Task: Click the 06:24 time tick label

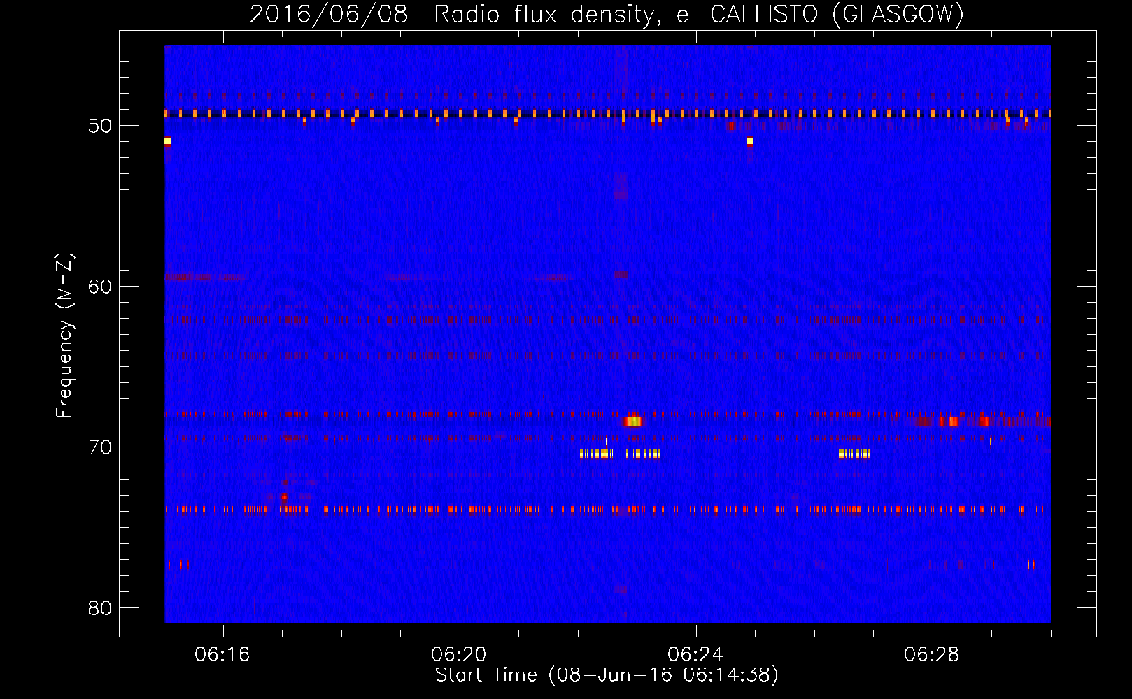Action: tap(695, 654)
